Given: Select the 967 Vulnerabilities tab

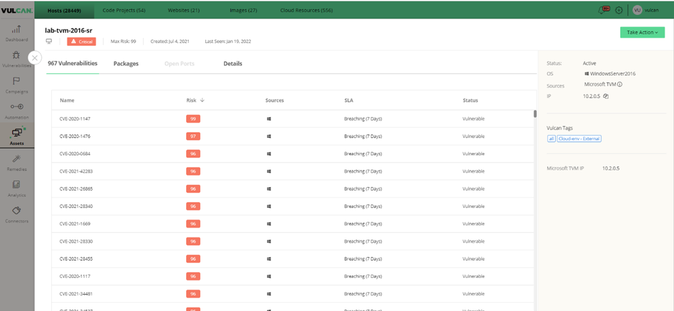Looking at the screenshot, I should tap(72, 63).
